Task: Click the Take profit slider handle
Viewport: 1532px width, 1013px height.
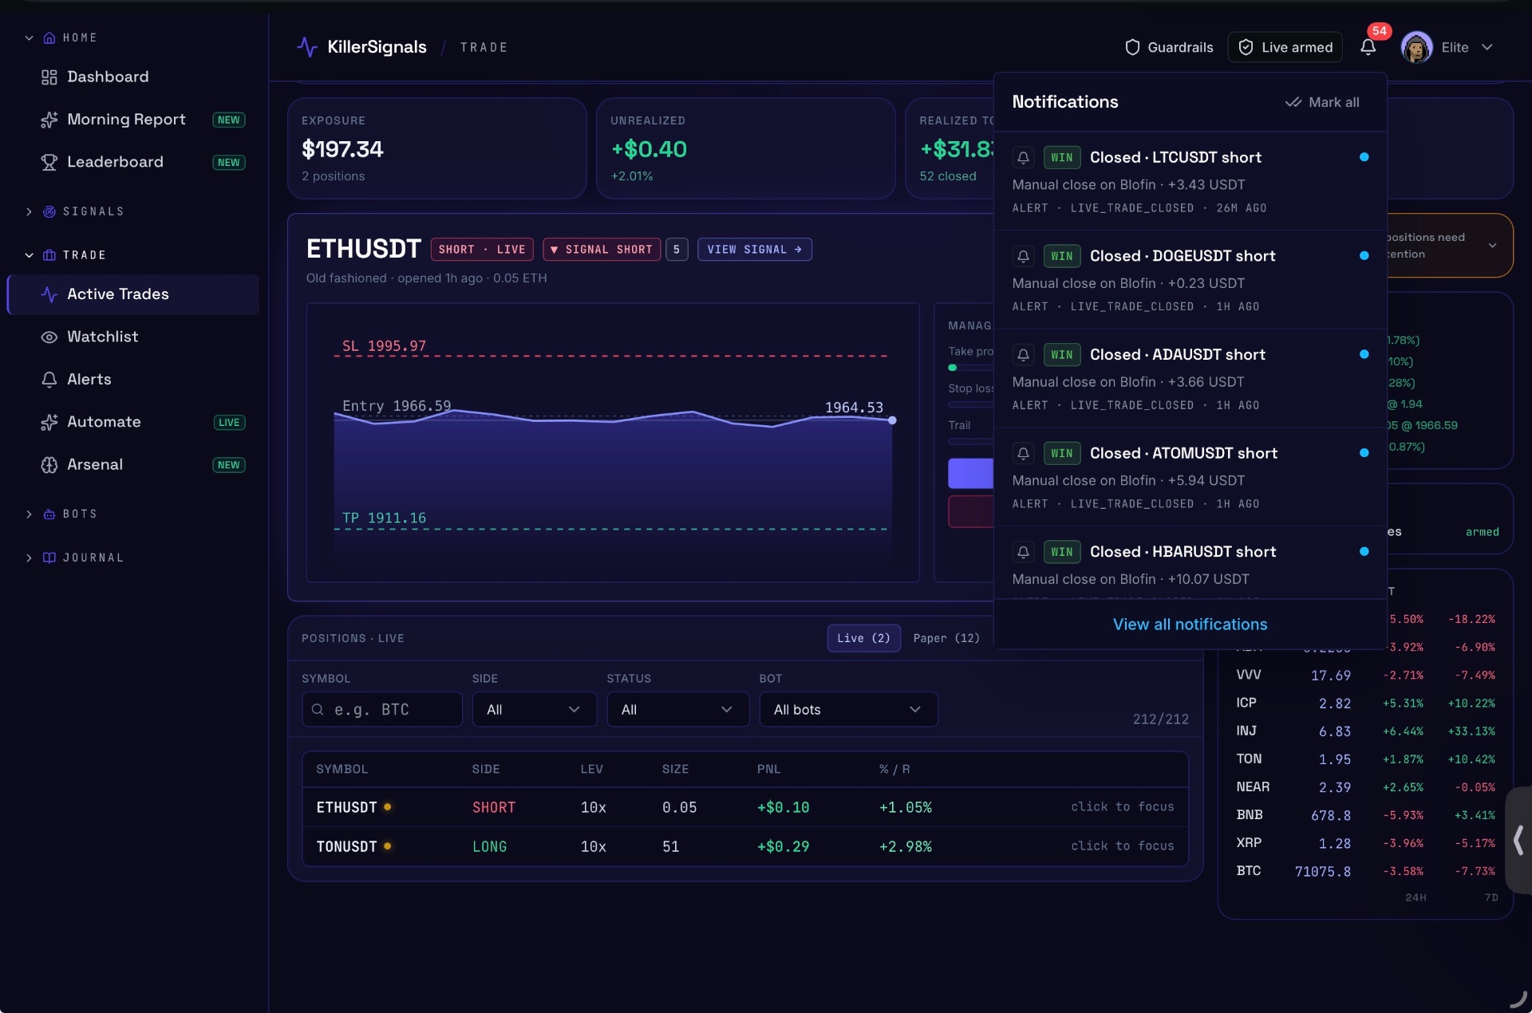Action: [x=952, y=368]
